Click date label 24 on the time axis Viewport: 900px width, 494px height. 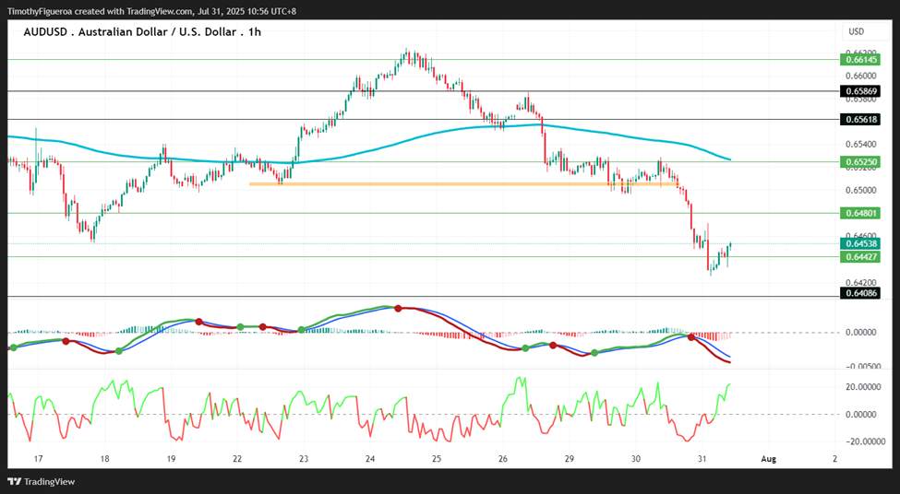click(x=370, y=459)
